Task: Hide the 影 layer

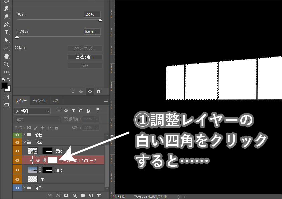Action: (x=17, y=179)
